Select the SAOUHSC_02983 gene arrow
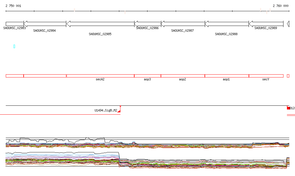 (x=14, y=24)
